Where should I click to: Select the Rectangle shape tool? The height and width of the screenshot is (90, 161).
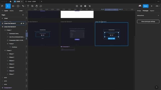click(18, 6)
